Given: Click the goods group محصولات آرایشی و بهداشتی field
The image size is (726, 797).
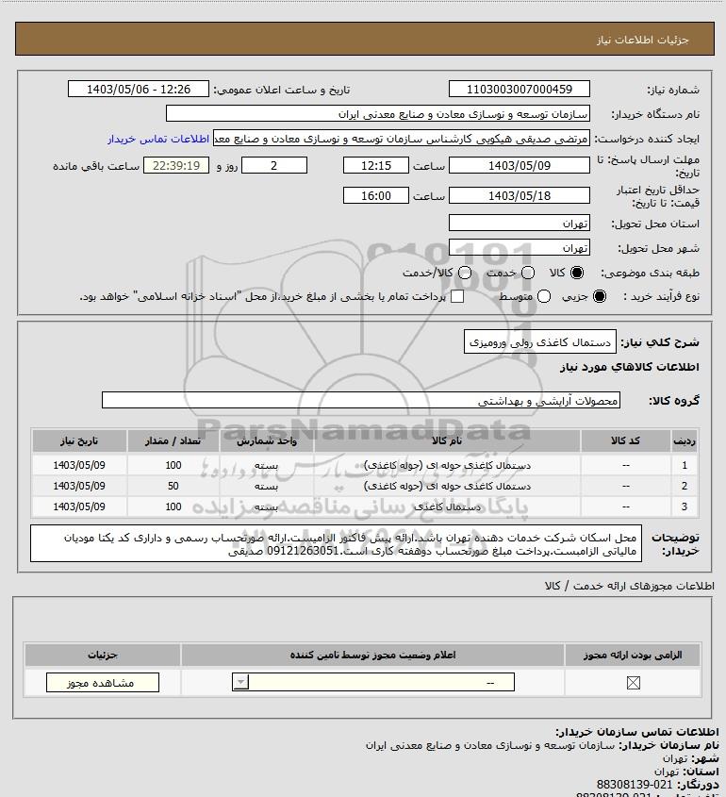Looking at the screenshot, I should click(x=361, y=401).
